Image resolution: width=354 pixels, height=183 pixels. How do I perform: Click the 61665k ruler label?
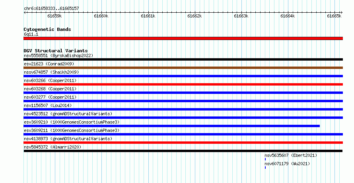click(335, 16)
